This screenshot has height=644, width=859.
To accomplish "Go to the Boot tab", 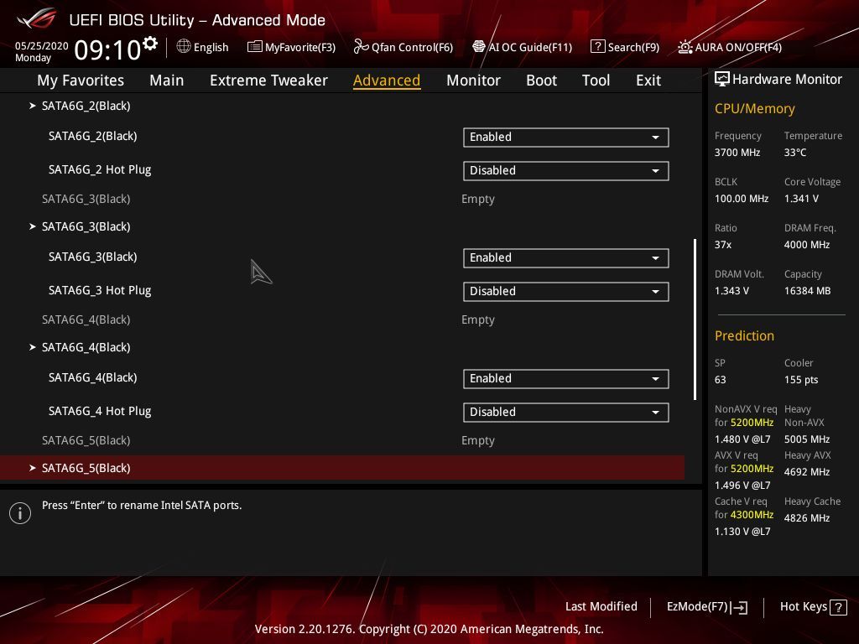I will (541, 80).
